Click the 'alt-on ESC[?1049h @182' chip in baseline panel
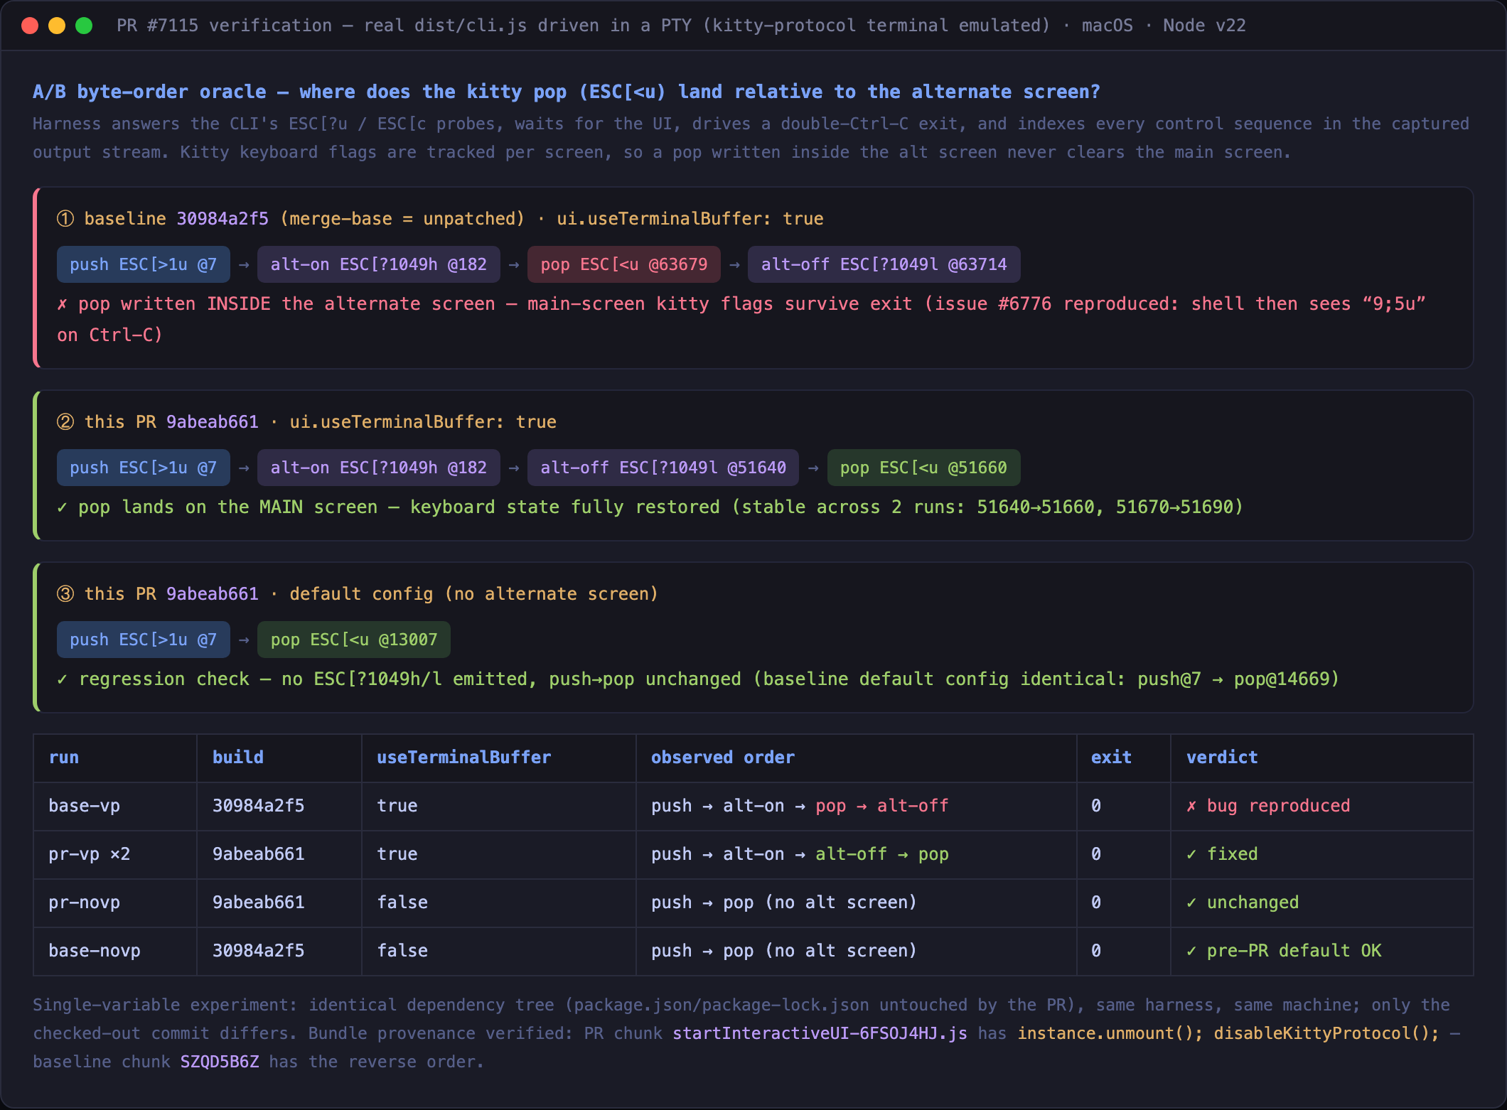The image size is (1507, 1110). click(x=378, y=264)
